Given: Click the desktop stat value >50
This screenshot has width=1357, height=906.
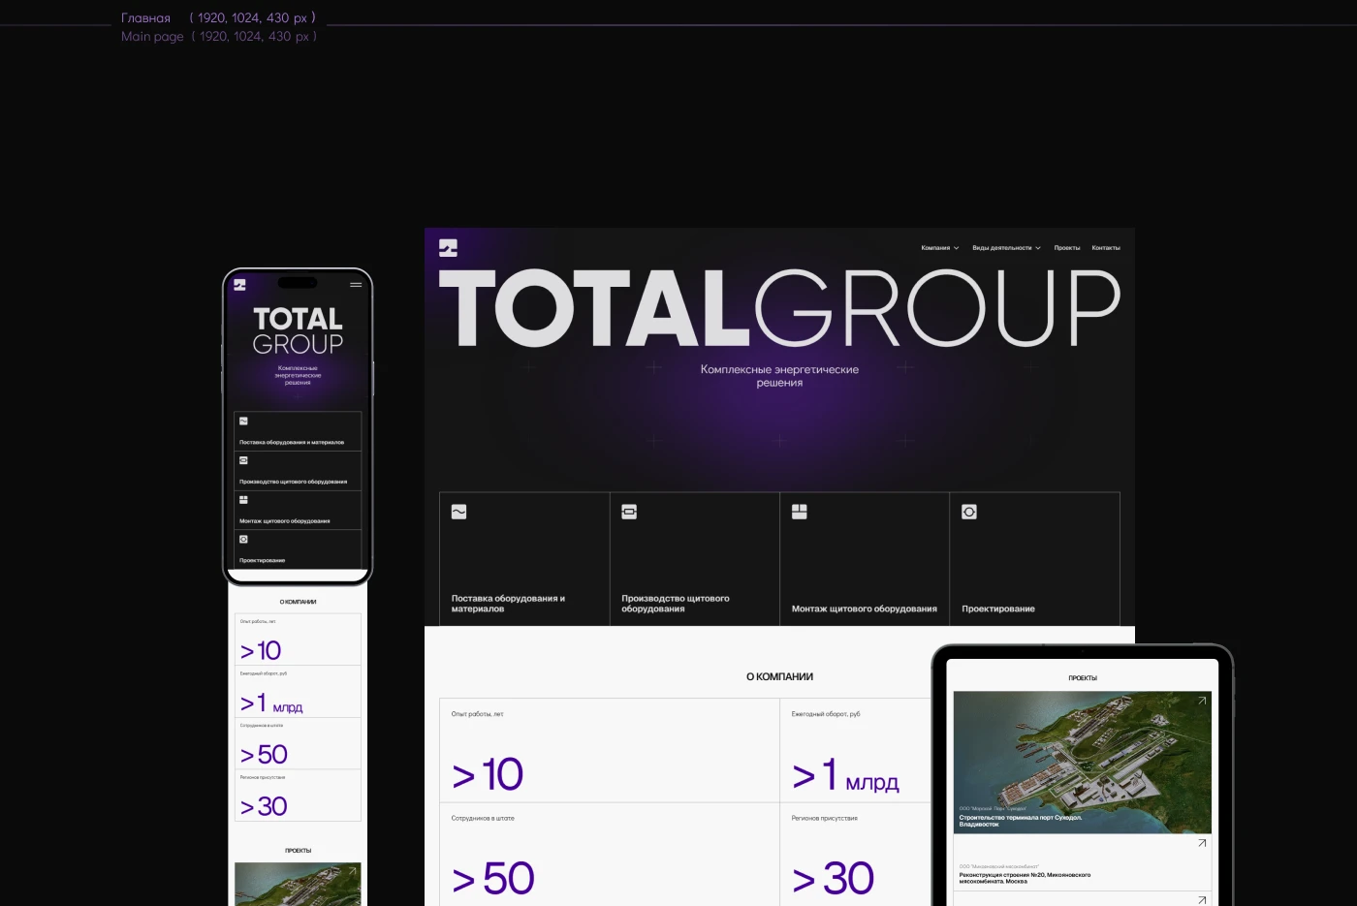Looking at the screenshot, I should [x=493, y=879].
